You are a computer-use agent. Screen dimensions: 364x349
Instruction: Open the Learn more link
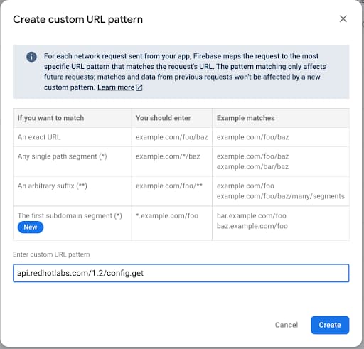[x=116, y=87]
